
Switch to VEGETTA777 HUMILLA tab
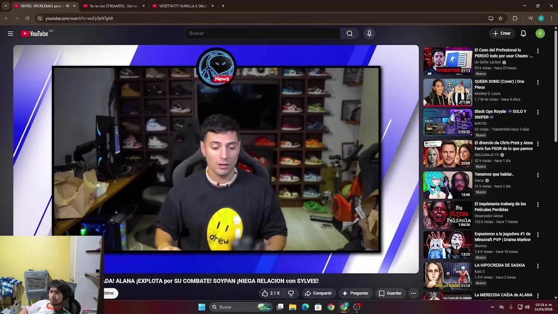[183, 6]
